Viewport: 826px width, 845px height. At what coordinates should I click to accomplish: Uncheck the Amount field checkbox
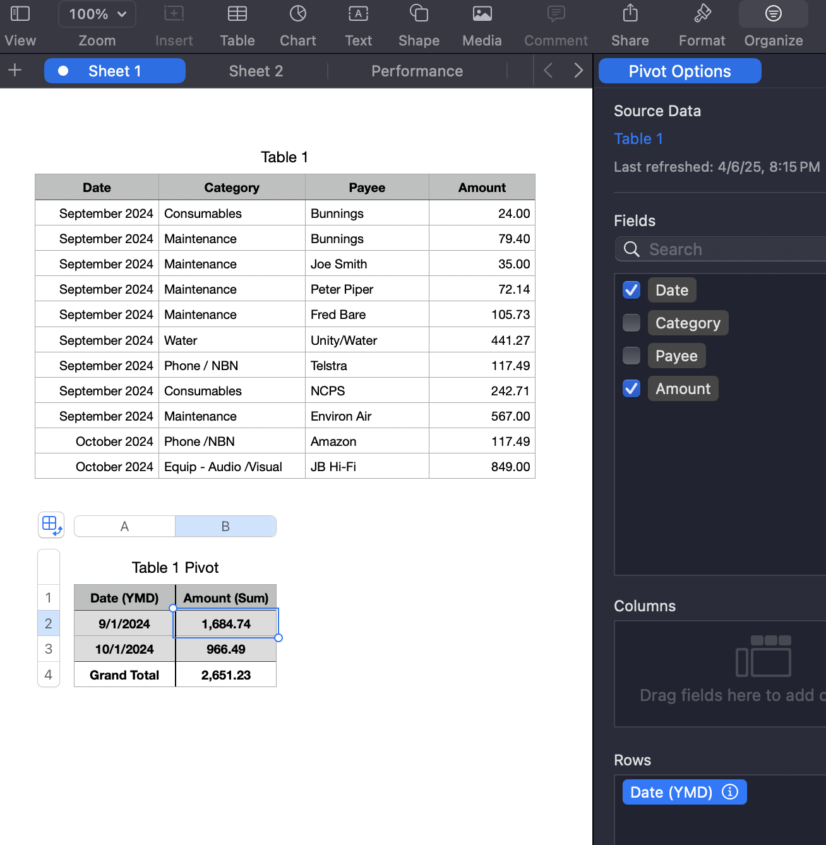tap(631, 388)
